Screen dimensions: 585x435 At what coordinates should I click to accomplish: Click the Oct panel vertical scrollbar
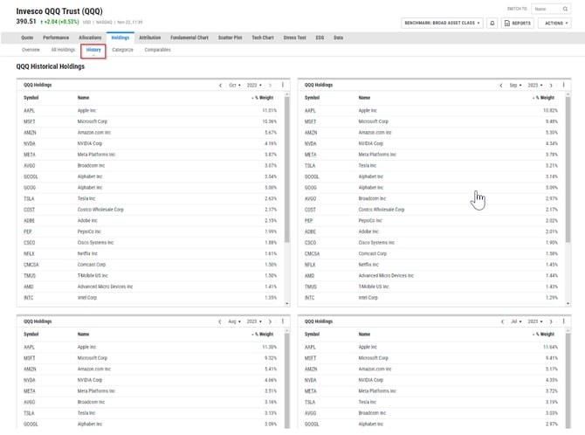(287, 168)
